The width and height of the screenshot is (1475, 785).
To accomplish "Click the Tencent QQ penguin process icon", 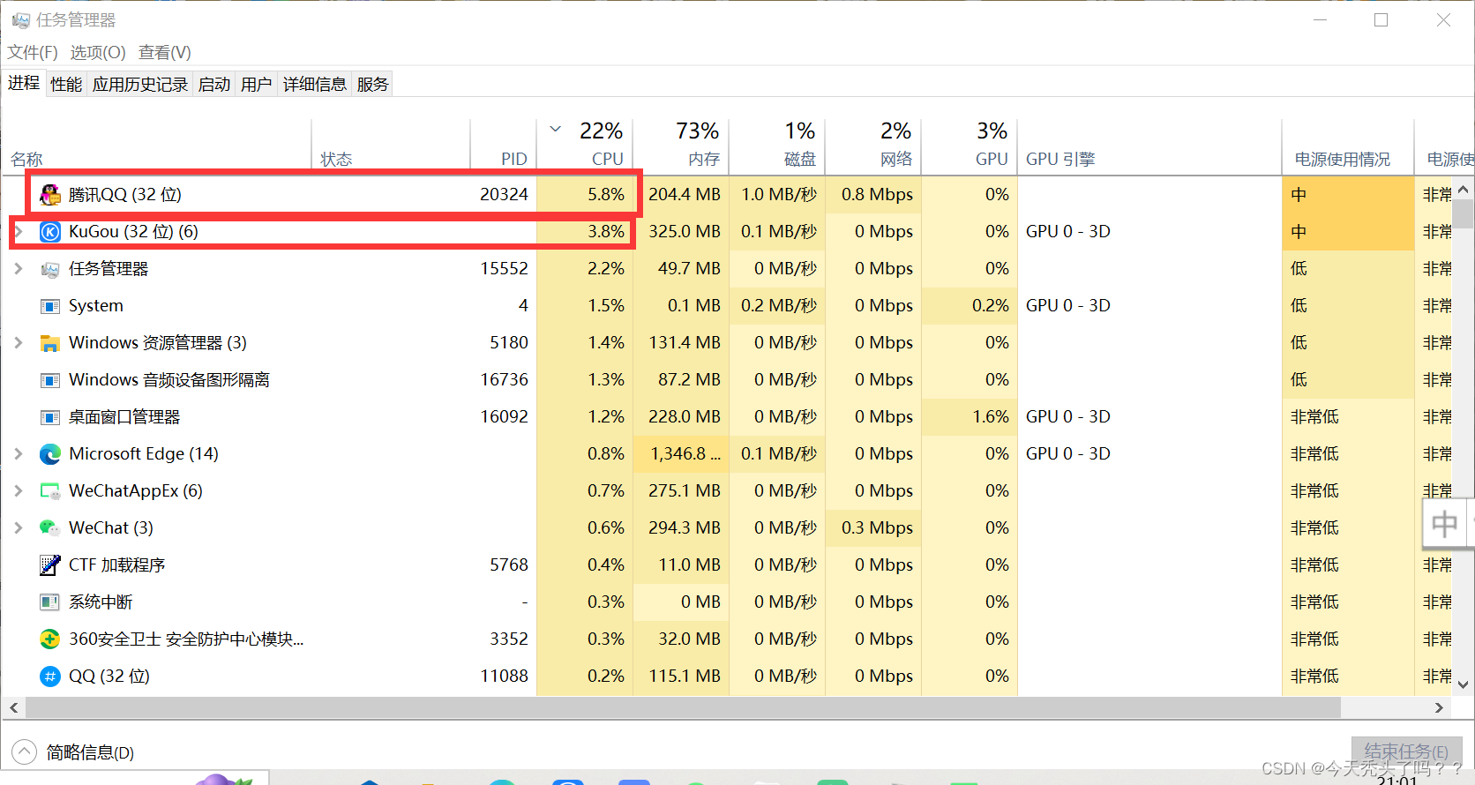I will 50,194.
